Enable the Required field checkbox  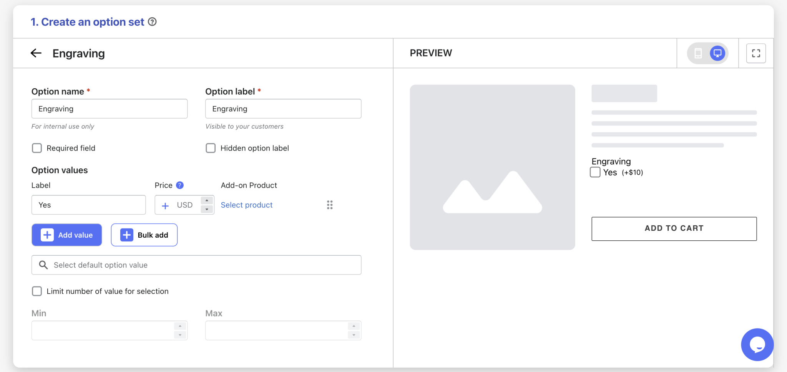(x=37, y=148)
